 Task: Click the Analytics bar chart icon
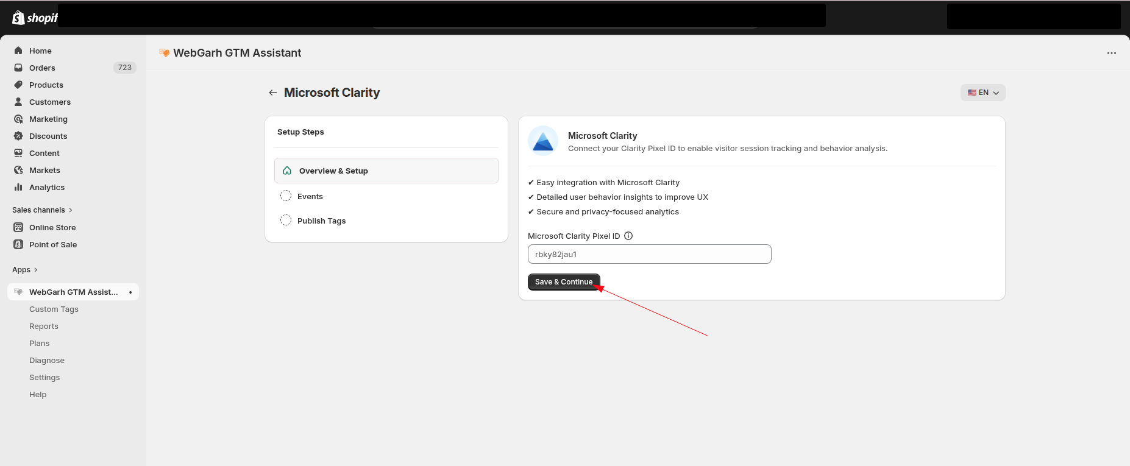click(x=18, y=187)
